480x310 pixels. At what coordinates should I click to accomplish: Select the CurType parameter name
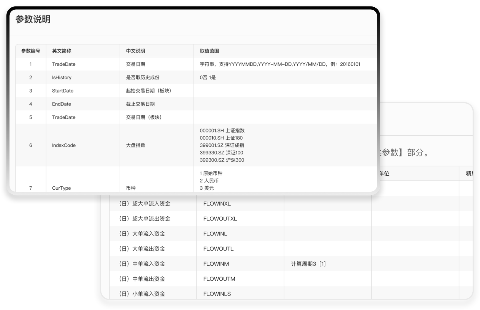pyautogui.click(x=61, y=188)
